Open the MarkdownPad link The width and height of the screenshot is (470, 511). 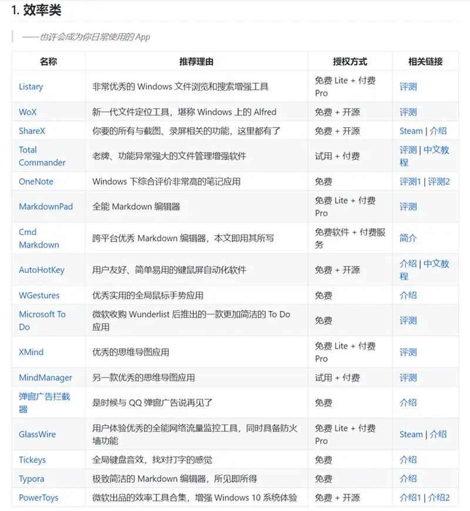coord(46,206)
